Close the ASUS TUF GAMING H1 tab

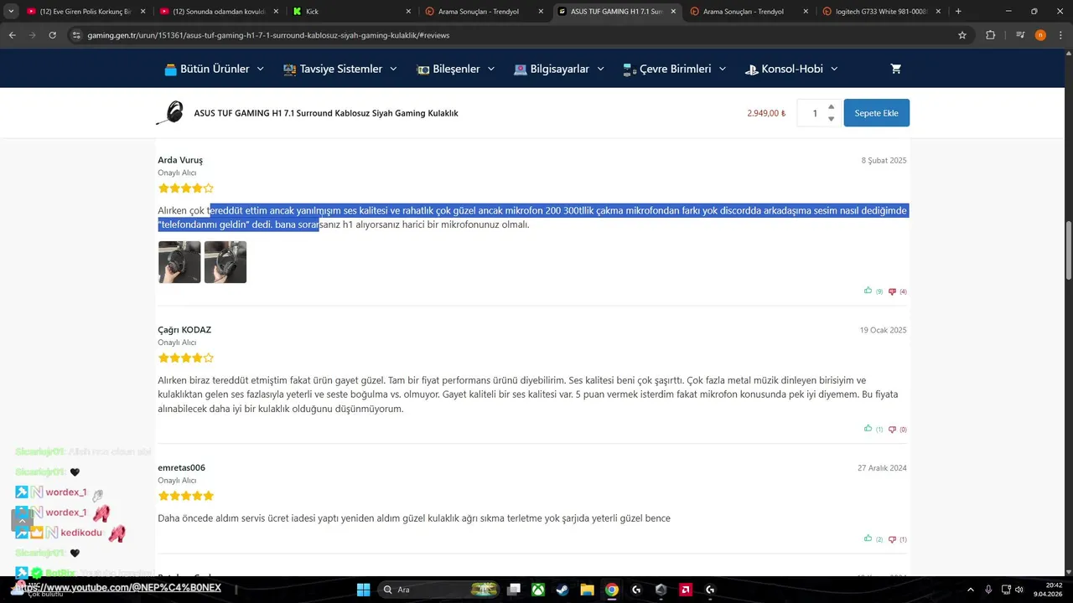(x=673, y=12)
